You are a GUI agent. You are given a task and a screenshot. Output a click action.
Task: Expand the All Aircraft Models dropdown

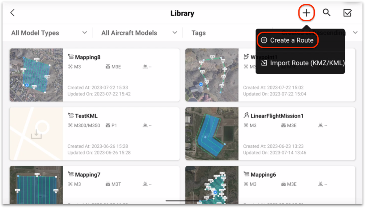pyautogui.click(x=139, y=33)
